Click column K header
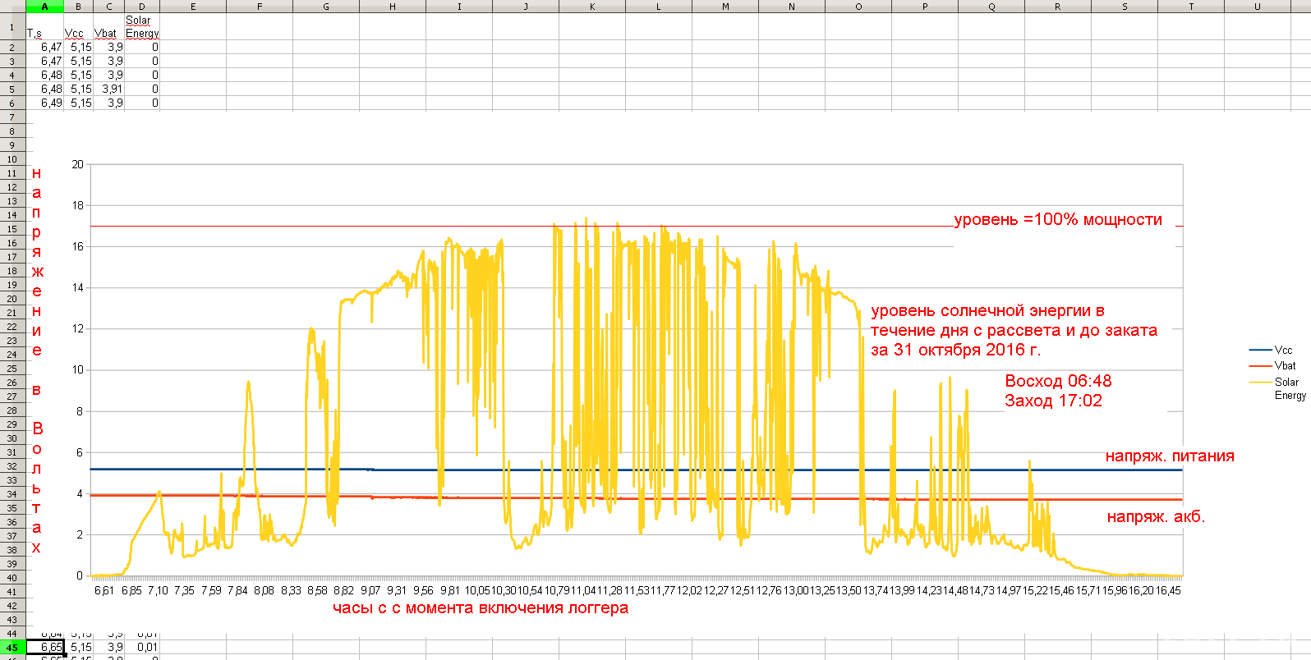Viewport: 1311px width, 660px height. [x=591, y=6]
